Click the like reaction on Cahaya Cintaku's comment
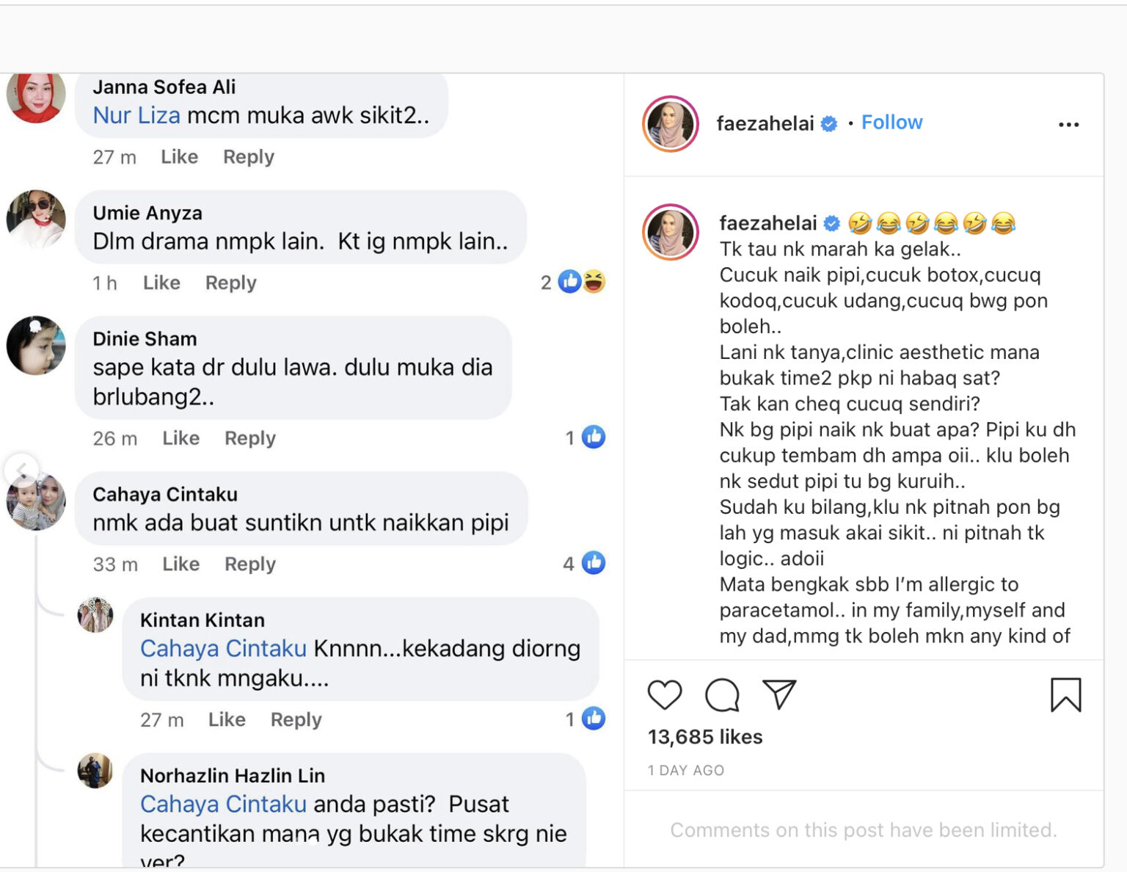 click(x=593, y=563)
